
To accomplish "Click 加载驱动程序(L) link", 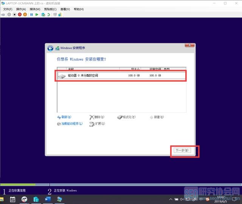I will pos(70,124).
